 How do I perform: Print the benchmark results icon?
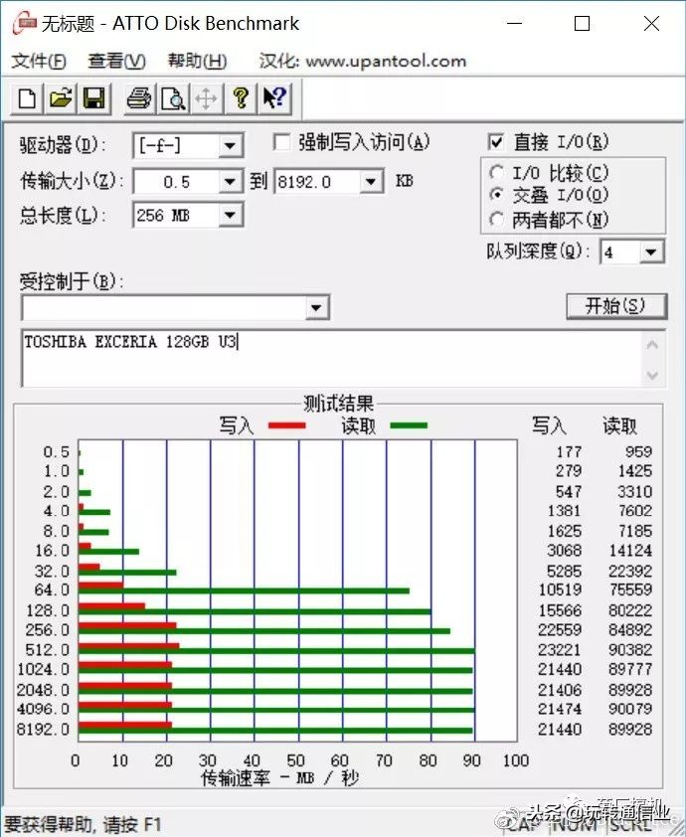point(139,98)
